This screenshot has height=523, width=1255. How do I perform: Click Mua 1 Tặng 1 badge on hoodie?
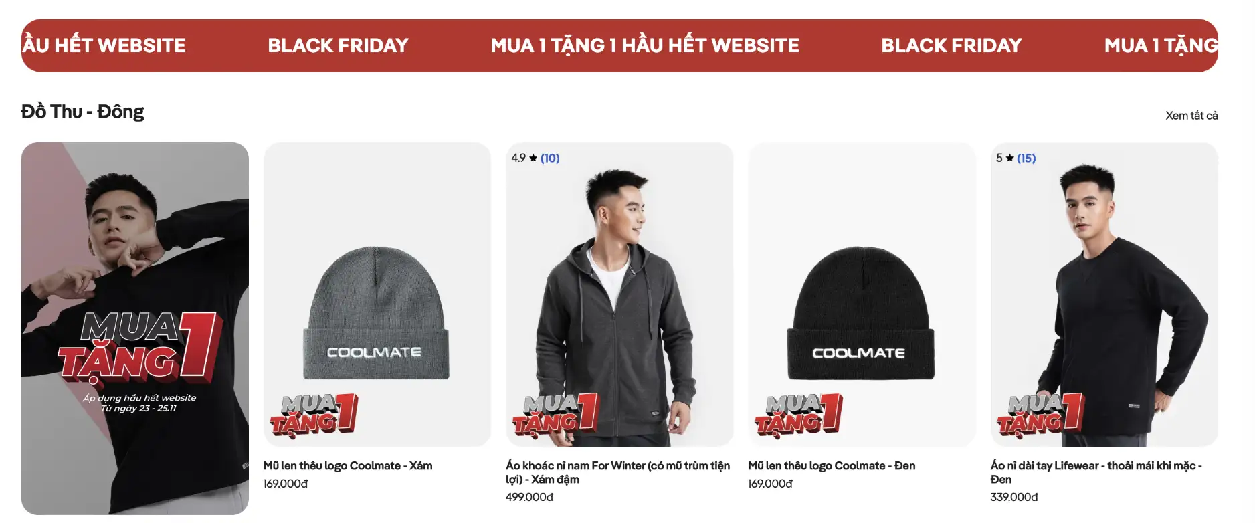click(x=556, y=415)
